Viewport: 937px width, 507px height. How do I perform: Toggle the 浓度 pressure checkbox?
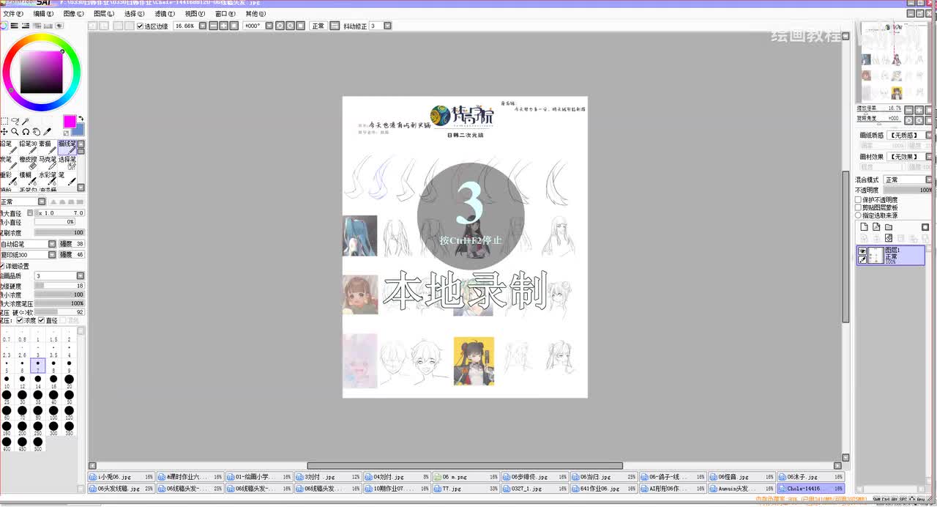20,320
